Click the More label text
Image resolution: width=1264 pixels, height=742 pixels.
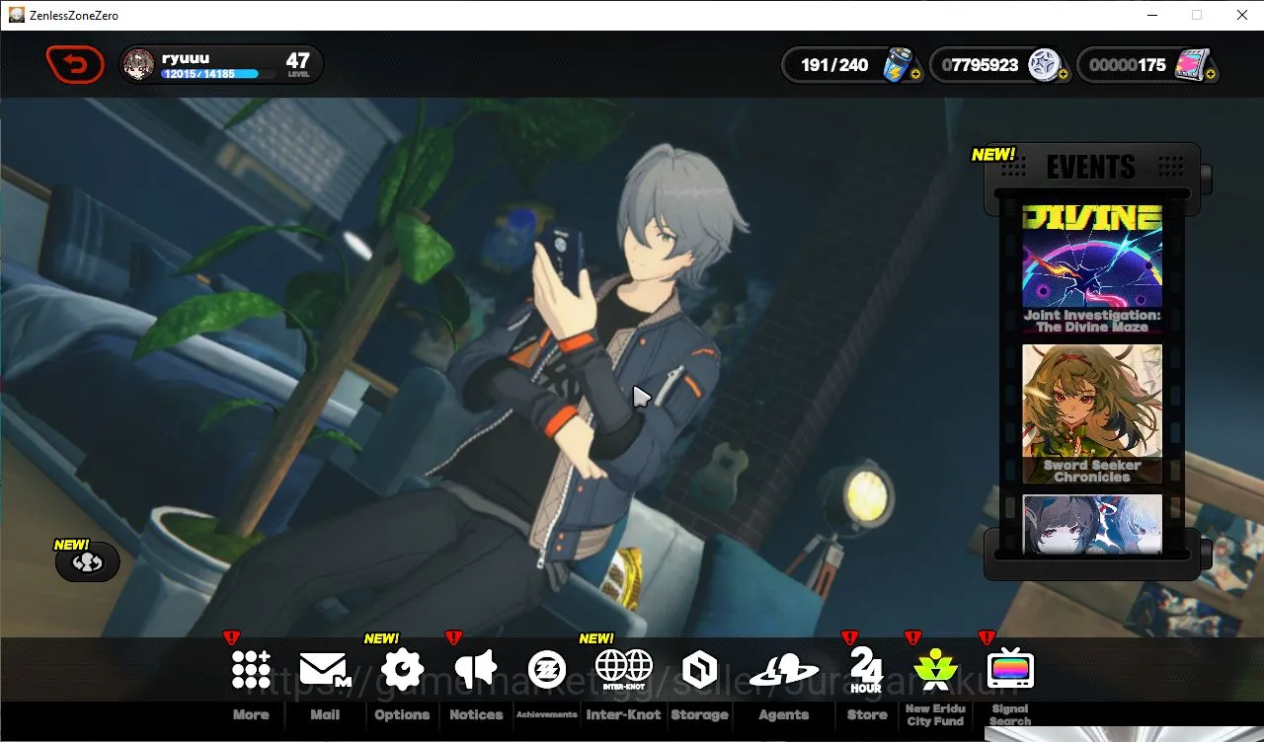[x=251, y=714]
